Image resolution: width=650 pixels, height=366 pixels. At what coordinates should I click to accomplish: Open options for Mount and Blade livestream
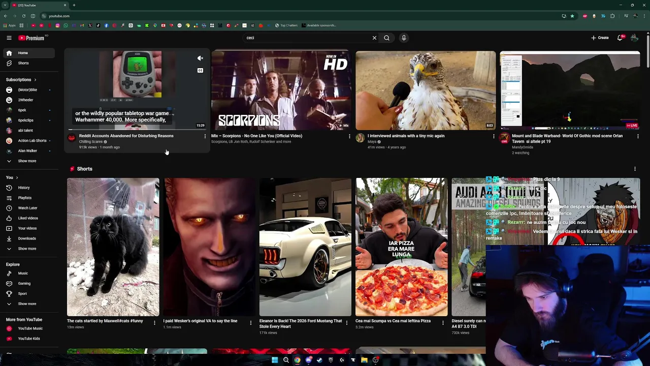coord(638,136)
